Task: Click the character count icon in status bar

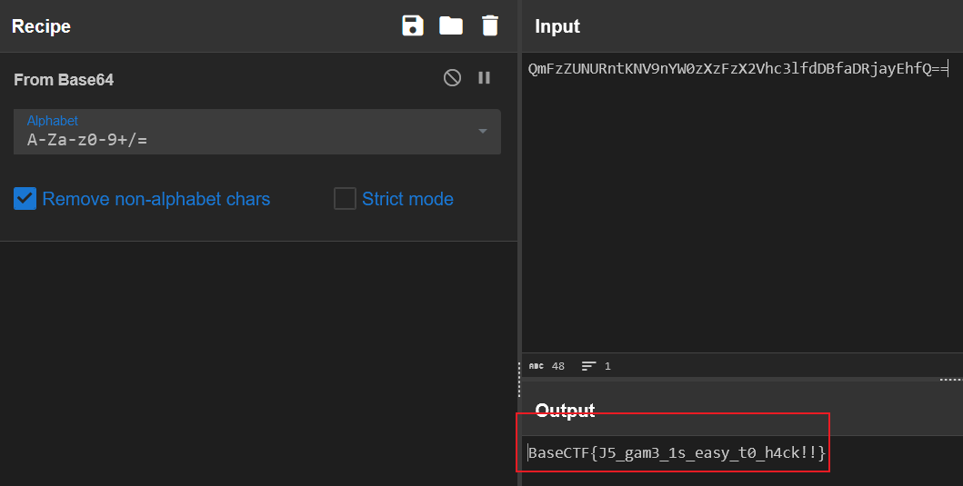Action: coord(537,366)
